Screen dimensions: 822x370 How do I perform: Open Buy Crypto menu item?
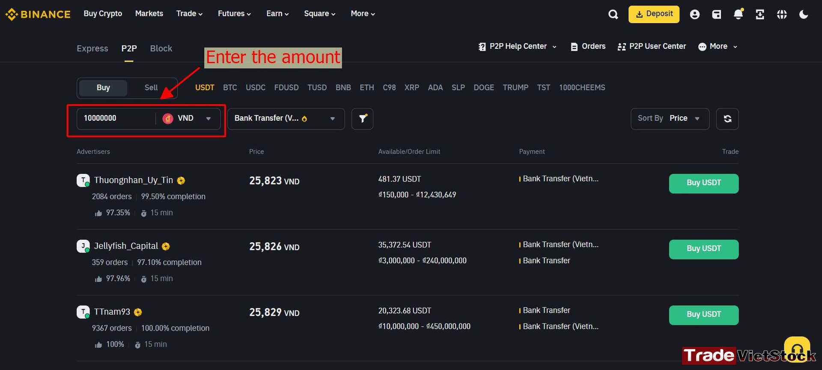pos(103,14)
